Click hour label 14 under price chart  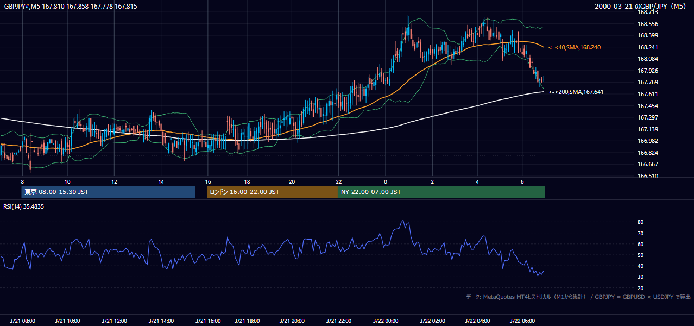pyautogui.click(x=161, y=181)
